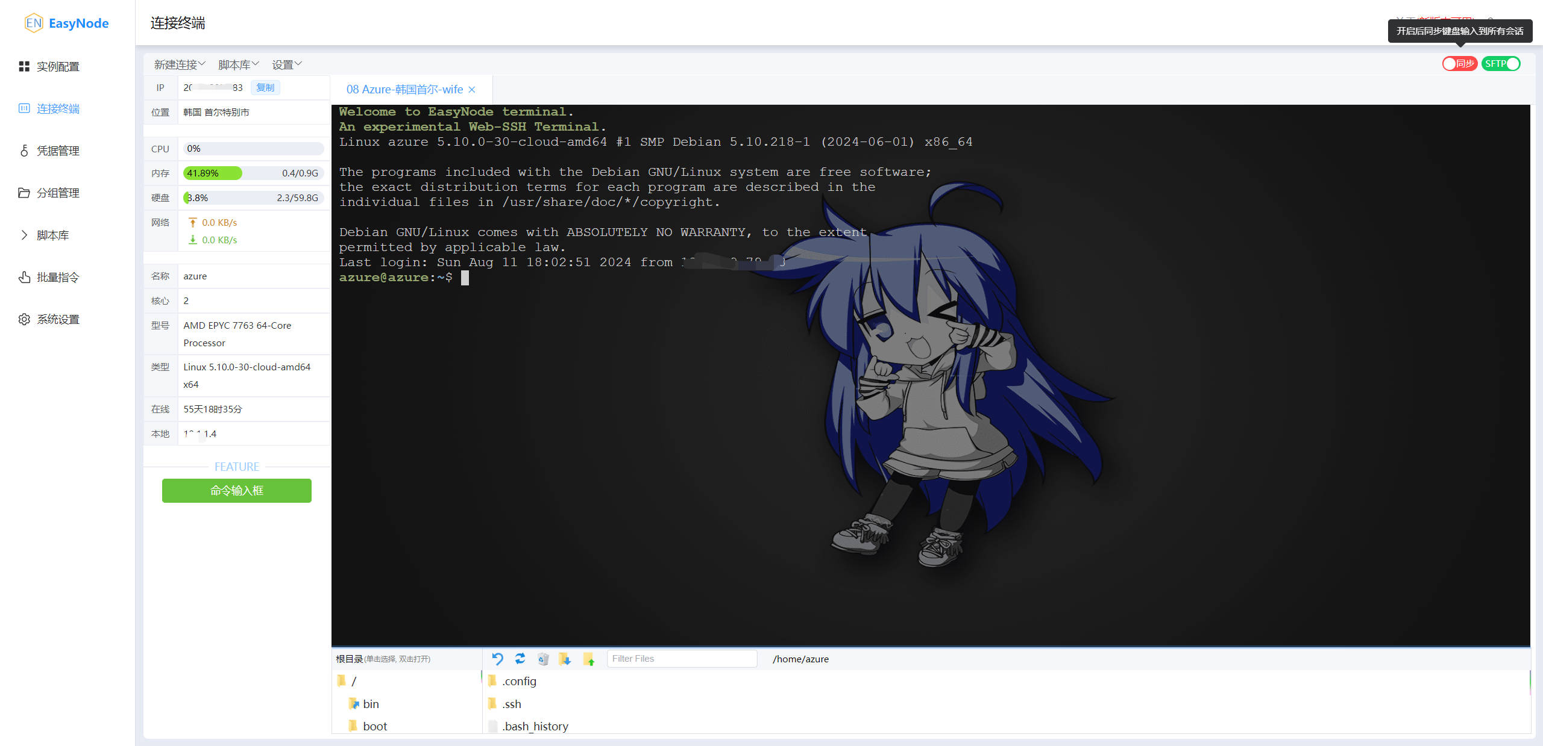Click inside the terminal at the prompt
Viewport: 1543px width, 746px height.
[x=465, y=278]
